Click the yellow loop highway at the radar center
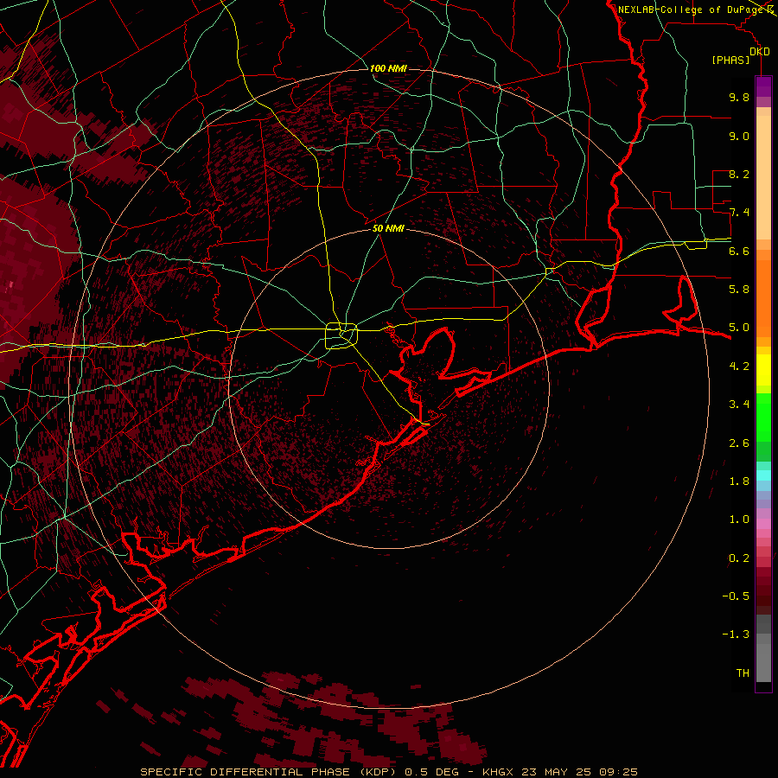Image resolution: width=778 pixels, height=778 pixels. tap(341, 336)
